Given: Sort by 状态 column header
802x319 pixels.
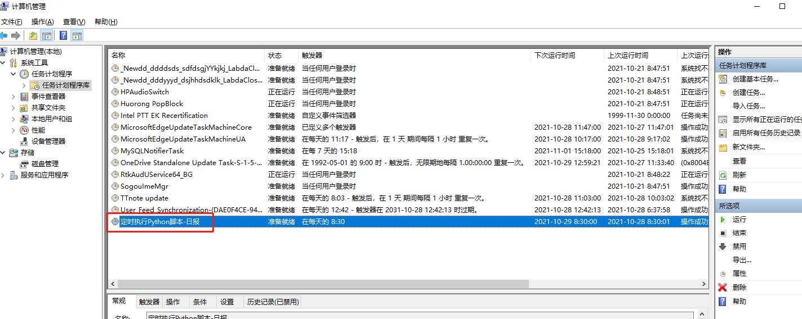Looking at the screenshot, I should 281,56.
